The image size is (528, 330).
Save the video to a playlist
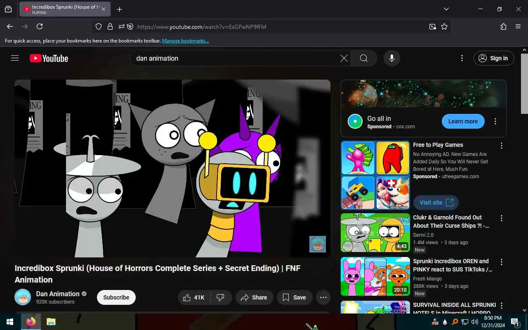pos(295,297)
